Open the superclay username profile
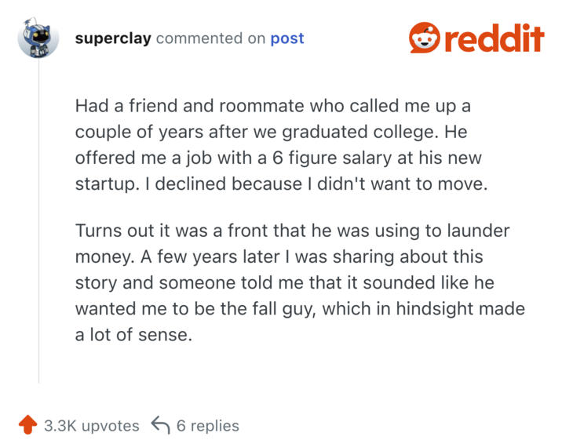 pos(113,38)
